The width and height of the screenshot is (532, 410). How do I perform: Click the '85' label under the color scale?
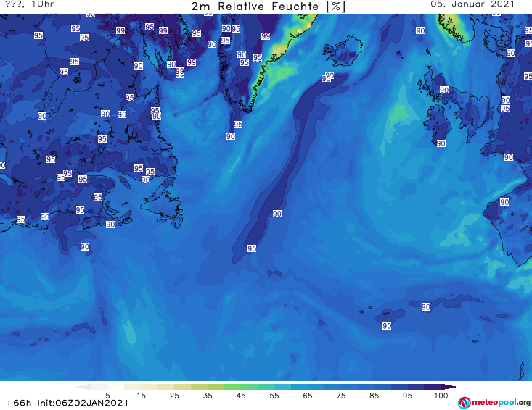pos(374,396)
